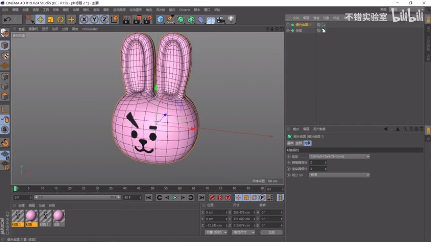Select the Live Selection tool

[x=29, y=19]
